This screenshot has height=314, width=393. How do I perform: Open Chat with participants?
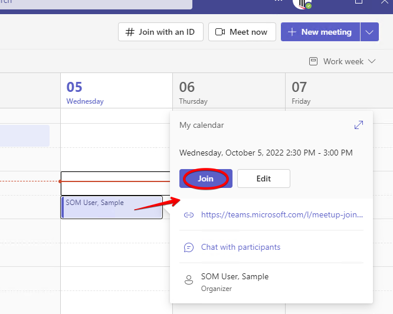point(240,247)
